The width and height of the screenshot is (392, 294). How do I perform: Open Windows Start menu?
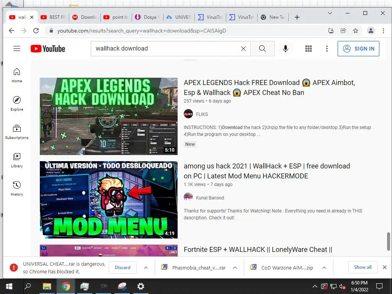(x=9, y=286)
